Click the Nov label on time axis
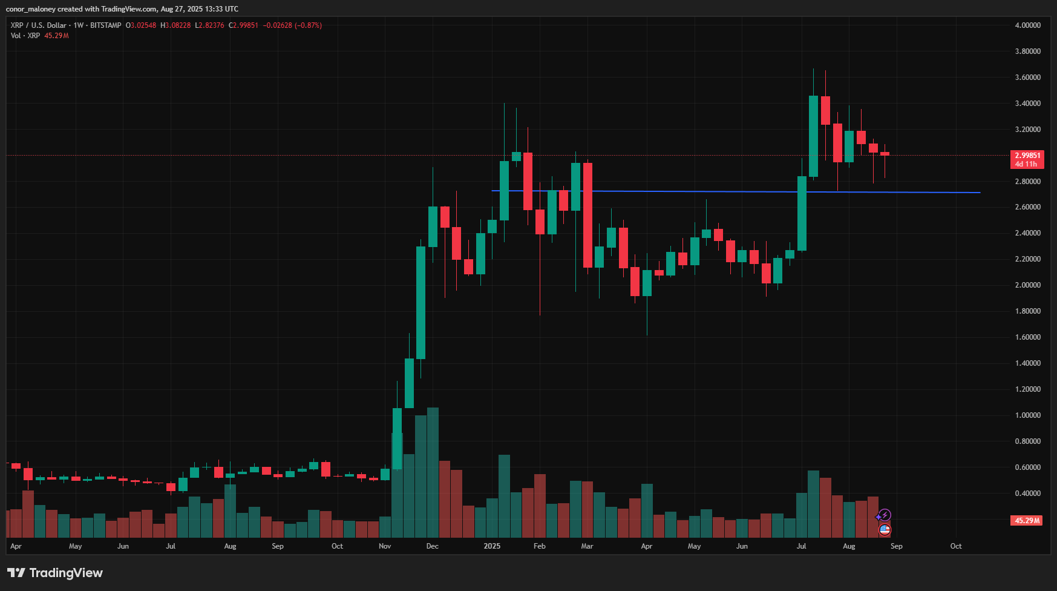This screenshot has height=591, width=1057. [x=385, y=546]
